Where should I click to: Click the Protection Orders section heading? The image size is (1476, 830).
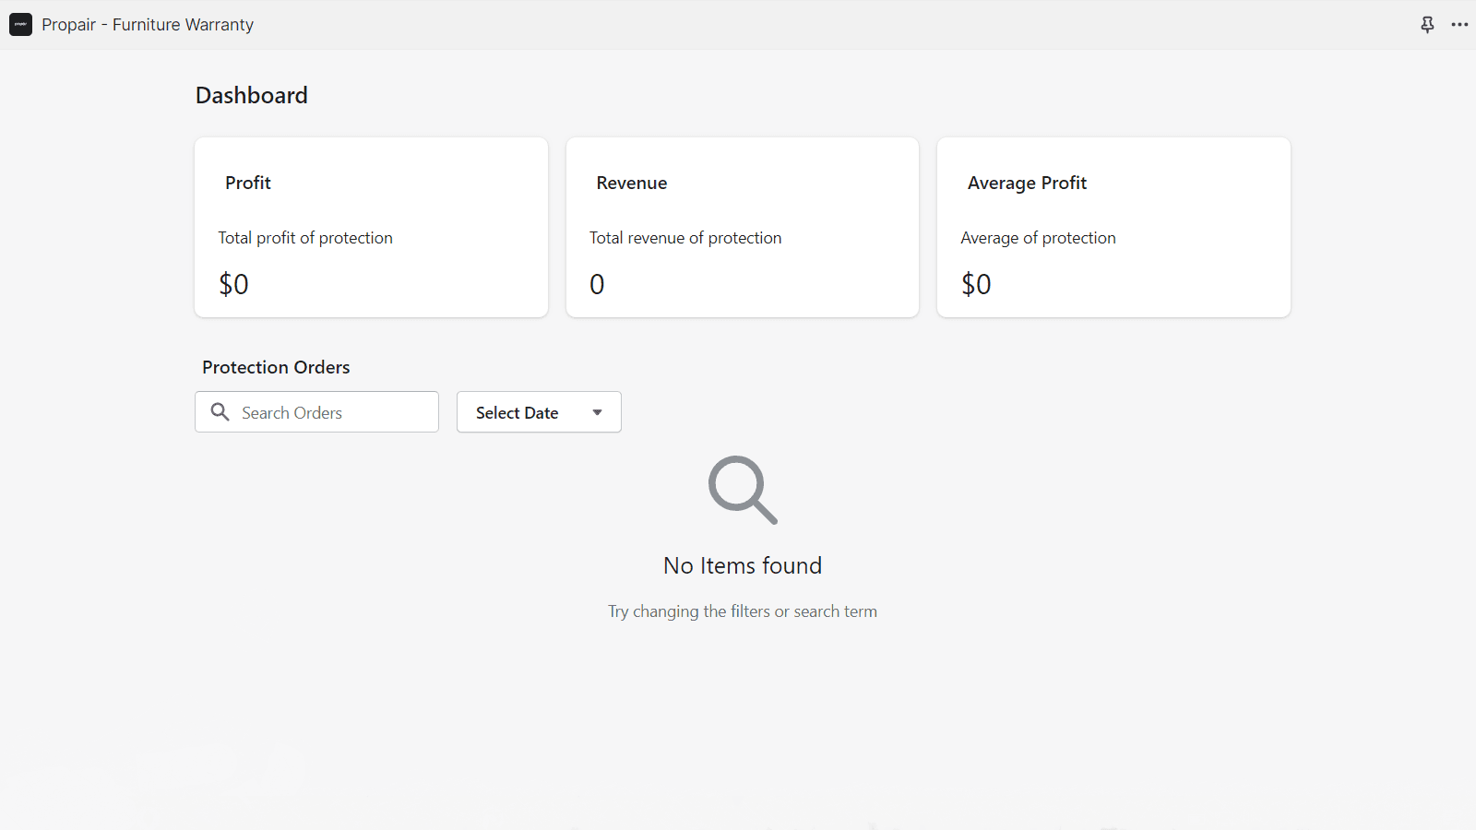click(x=276, y=366)
